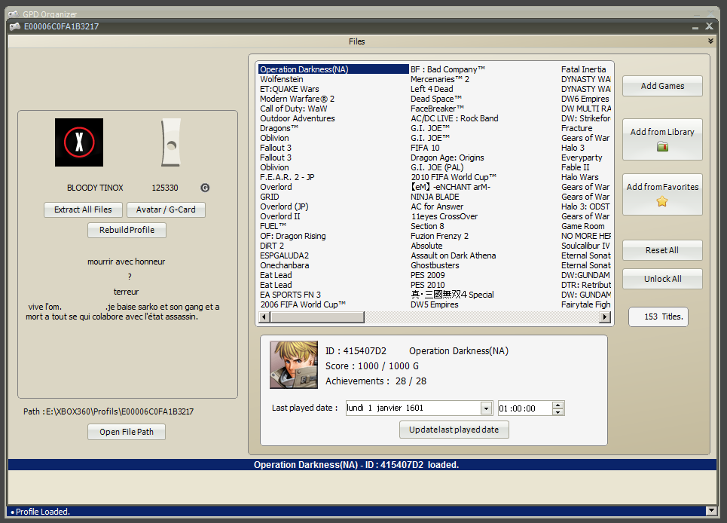727x523 pixels.
Task: Click Update last played date
Action: tap(454, 430)
